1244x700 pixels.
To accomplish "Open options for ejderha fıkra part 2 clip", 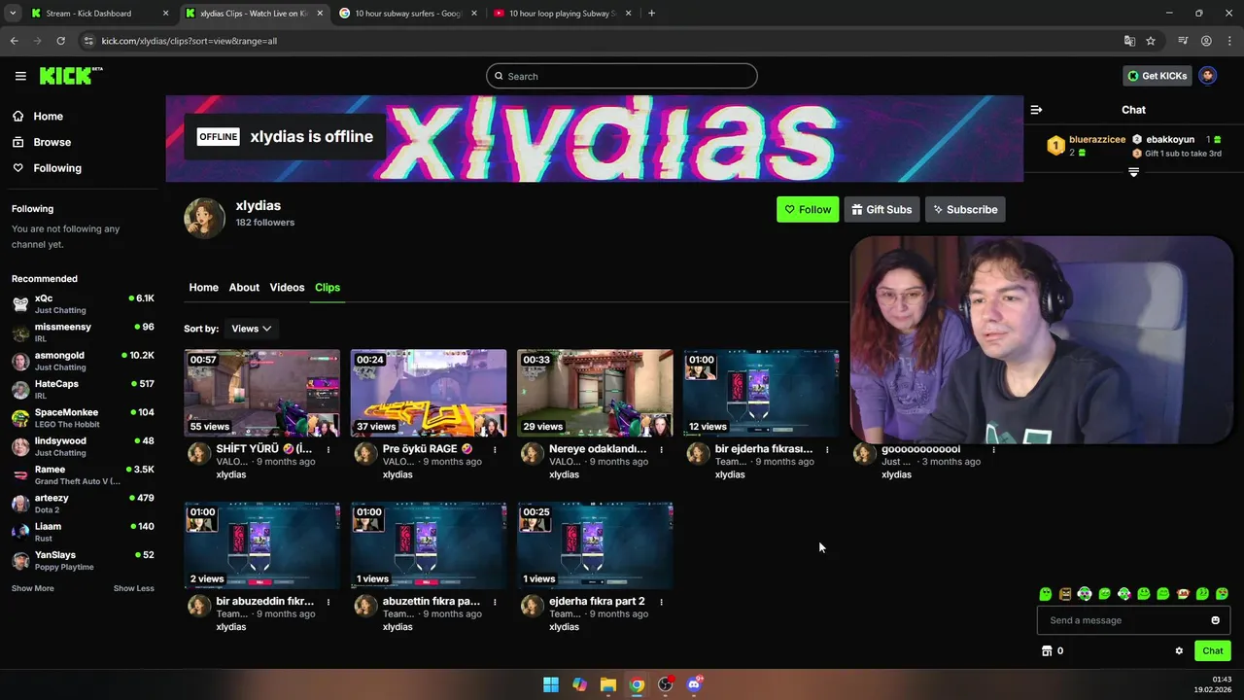I will [x=661, y=602].
